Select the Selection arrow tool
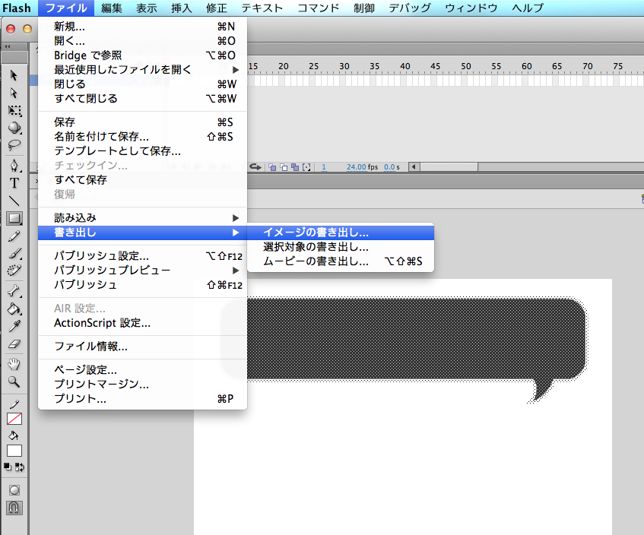Viewport: 644px width, 535px height. 14,75
